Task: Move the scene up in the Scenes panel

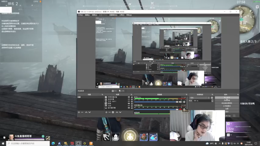Action: click(86, 112)
